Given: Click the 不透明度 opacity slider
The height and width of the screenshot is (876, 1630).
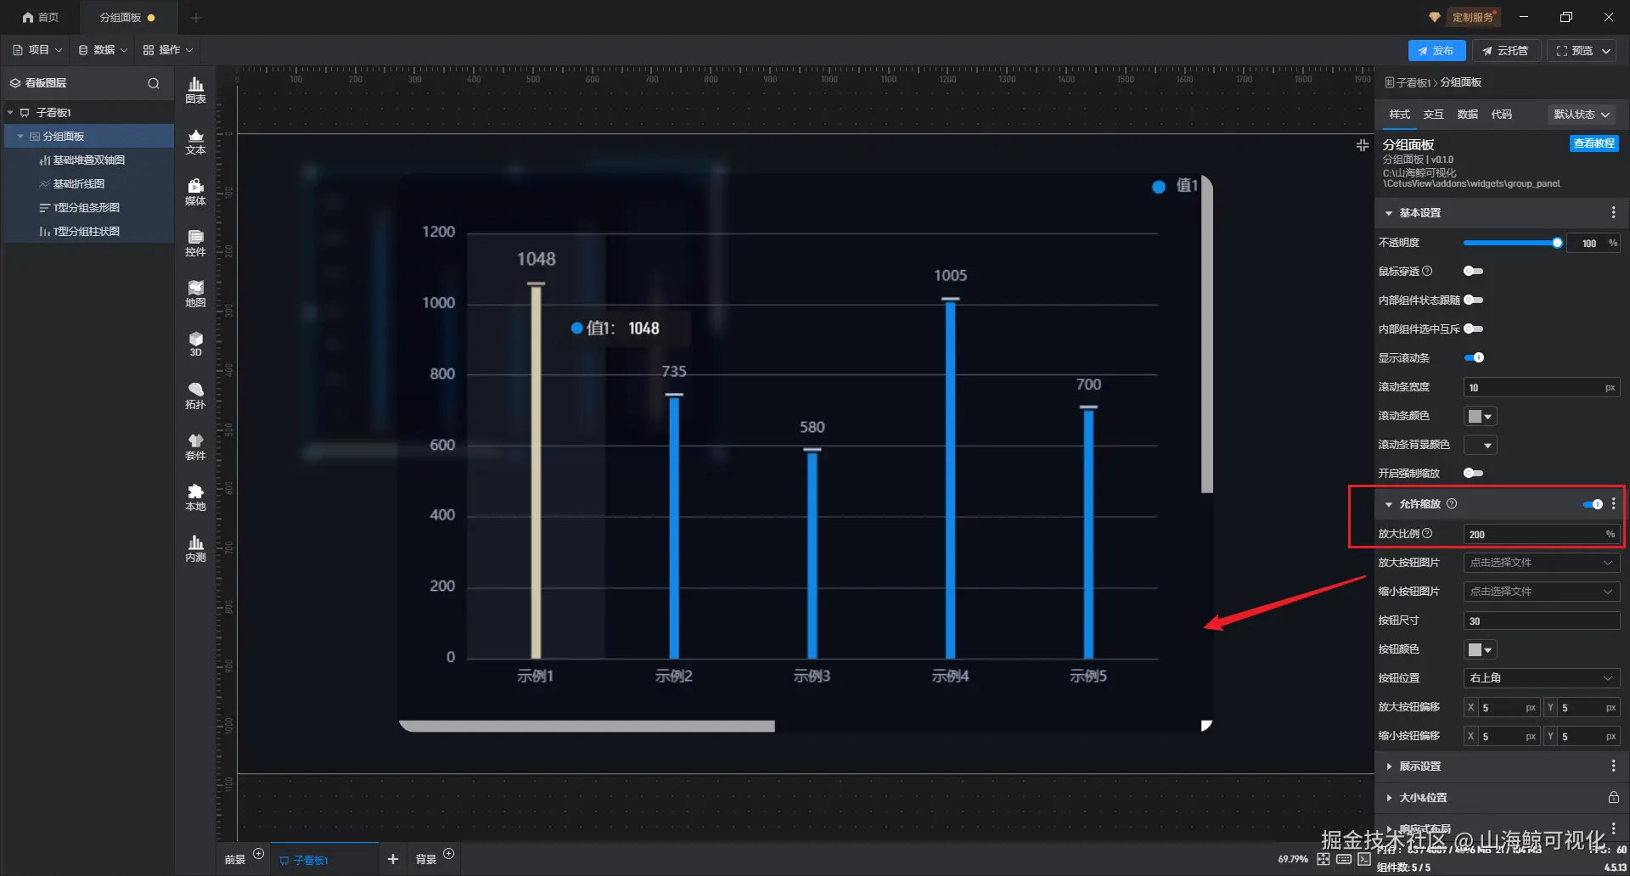Looking at the screenshot, I should [x=1513, y=243].
